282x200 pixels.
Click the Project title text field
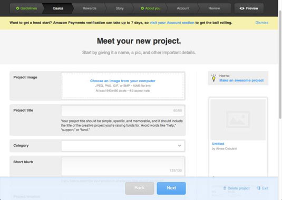click(123, 111)
